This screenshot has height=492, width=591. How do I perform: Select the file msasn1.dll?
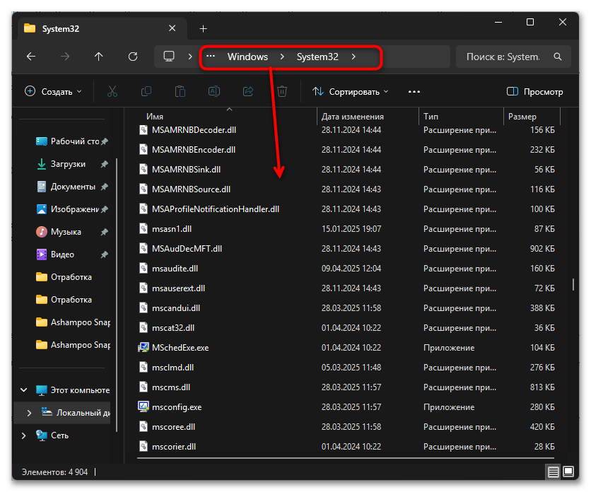172,229
